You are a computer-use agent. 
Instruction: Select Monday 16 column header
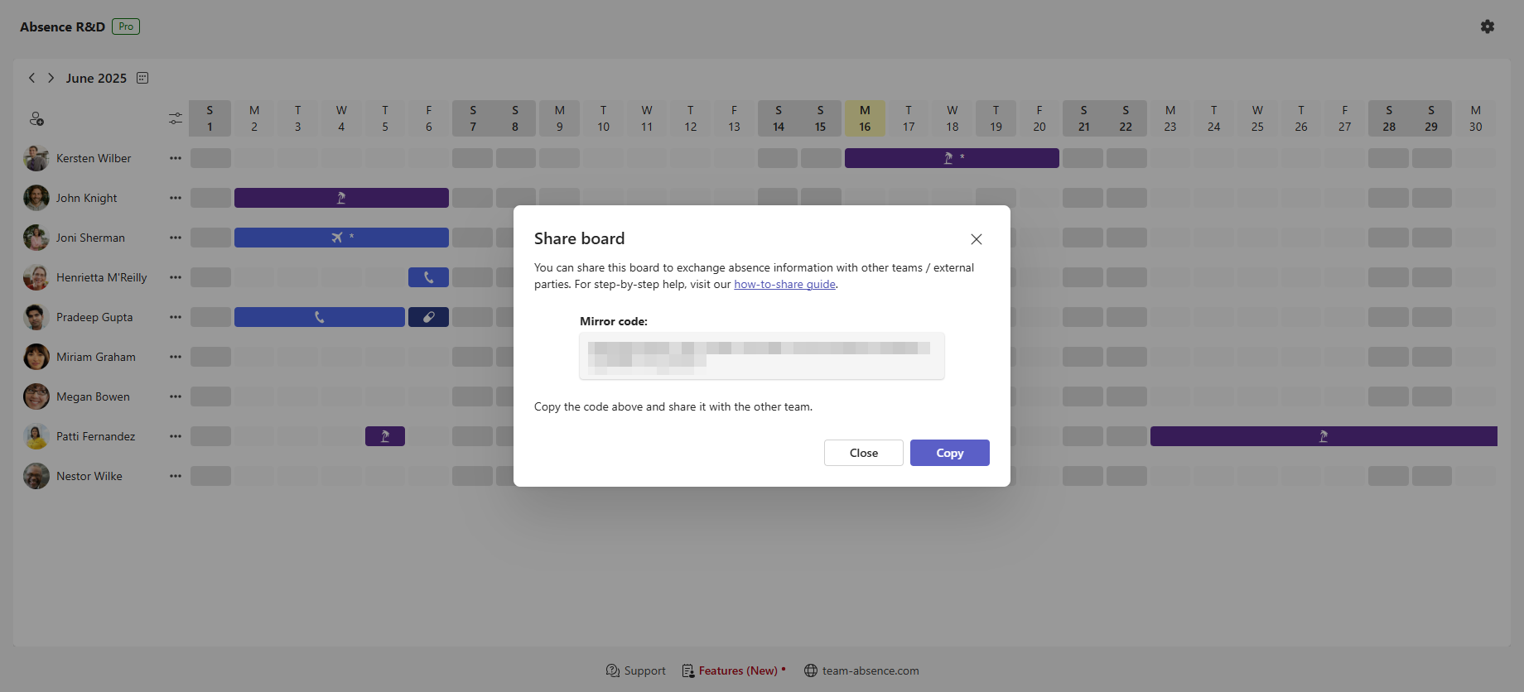(x=864, y=118)
